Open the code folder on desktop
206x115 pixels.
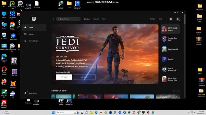coord(69,4)
